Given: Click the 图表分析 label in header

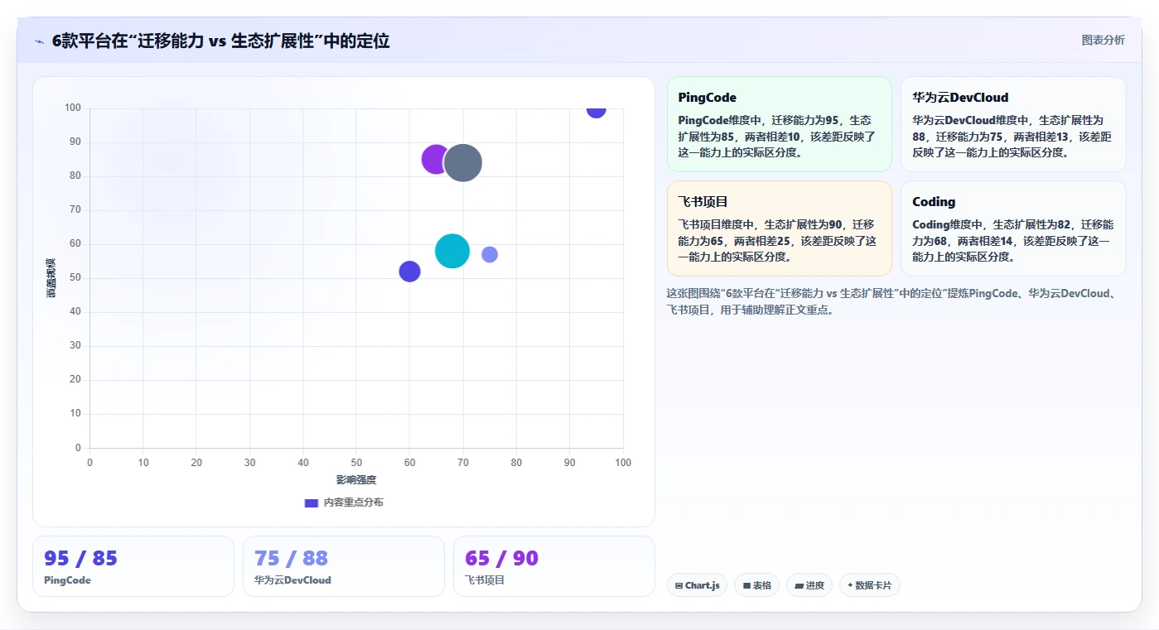Looking at the screenshot, I should [x=1103, y=40].
